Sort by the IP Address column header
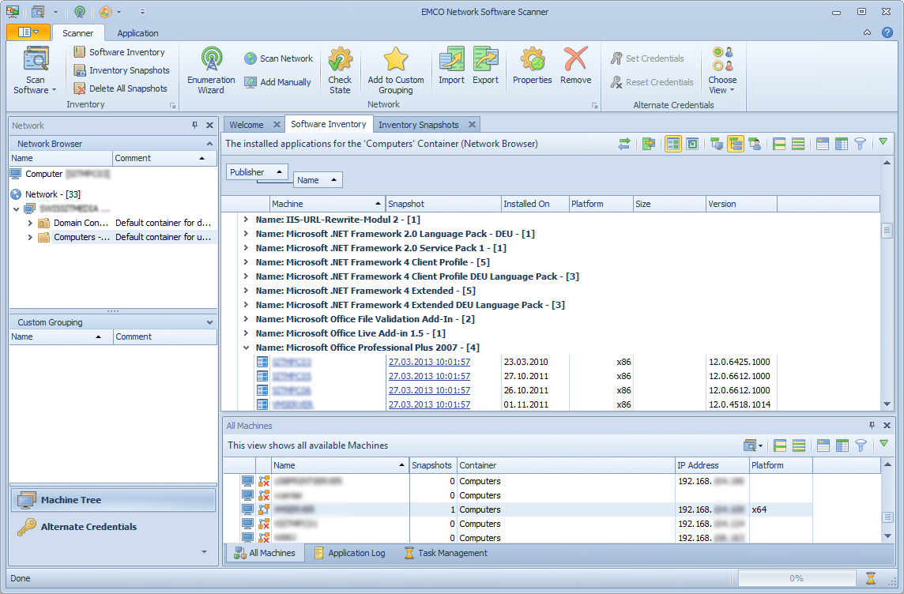The height and width of the screenshot is (594, 904). pyautogui.click(x=712, y=465)
